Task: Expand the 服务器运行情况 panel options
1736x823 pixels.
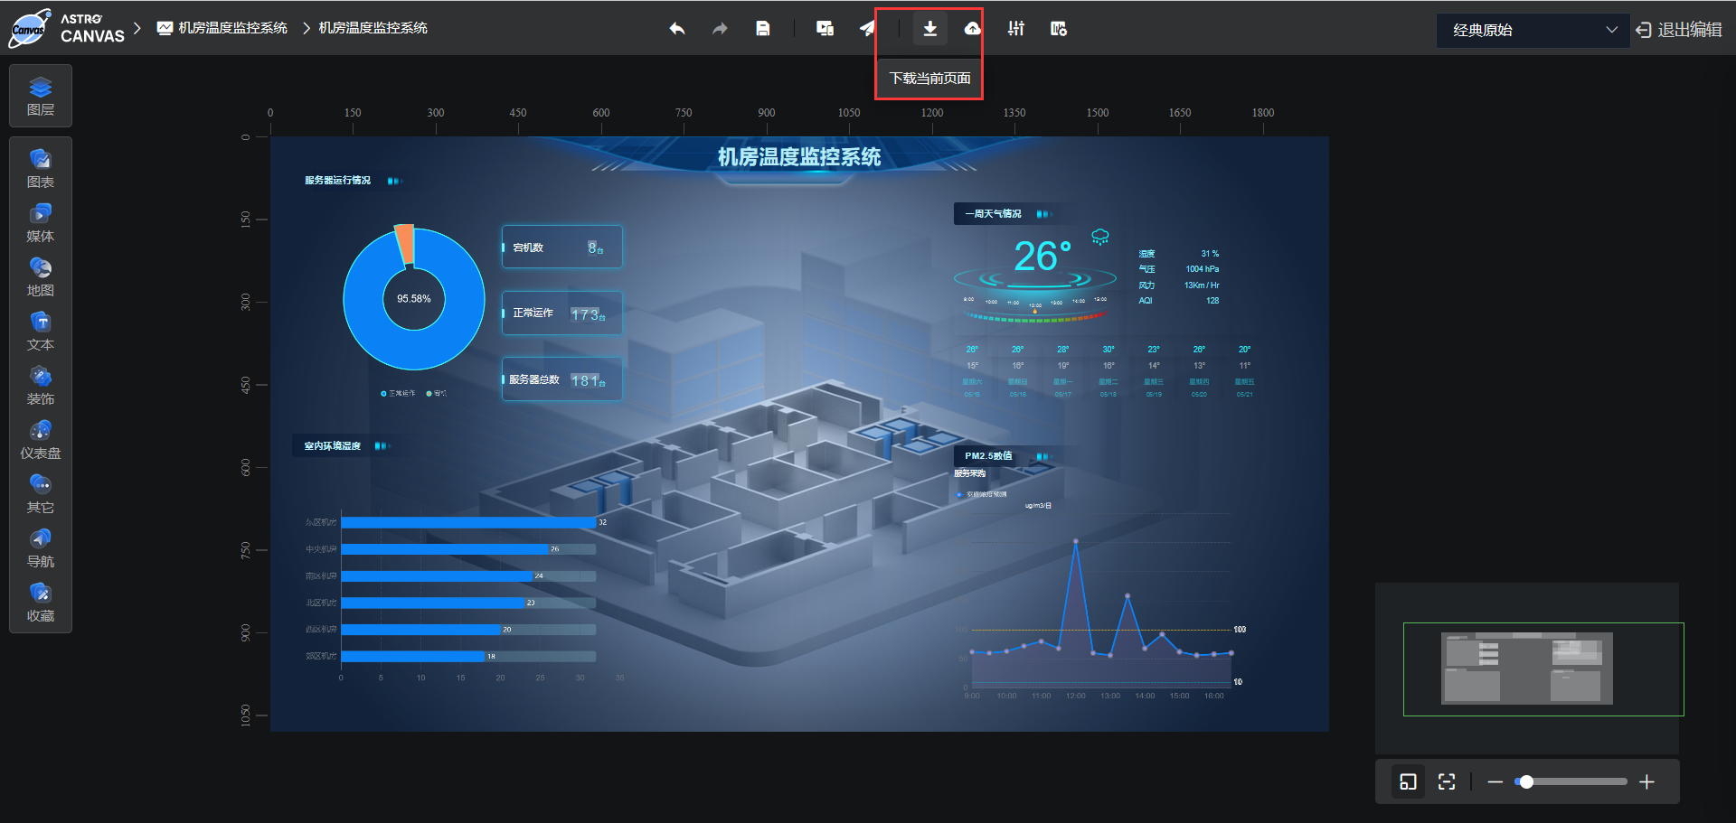Action: (x=393, y=180)
